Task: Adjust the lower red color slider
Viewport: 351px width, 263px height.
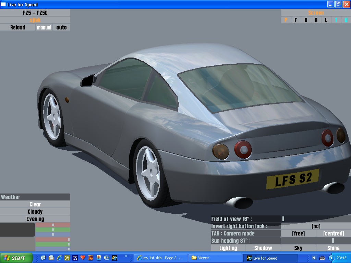Action: [x=53, y=239]
